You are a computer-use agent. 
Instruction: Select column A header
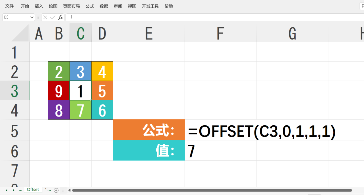point(39,34)
